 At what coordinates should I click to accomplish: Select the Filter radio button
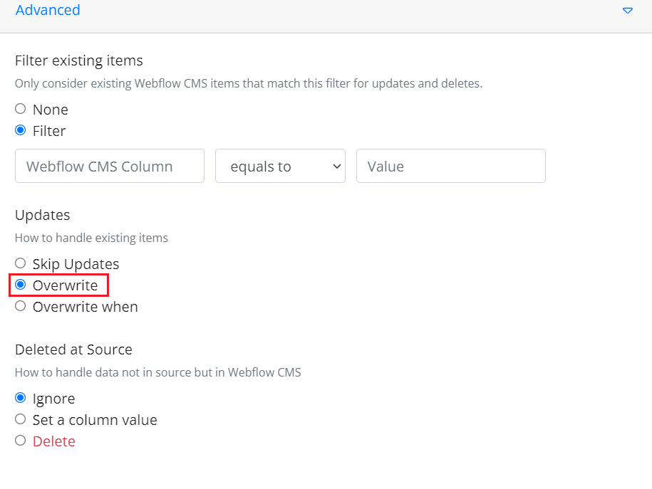coord(21,130)
